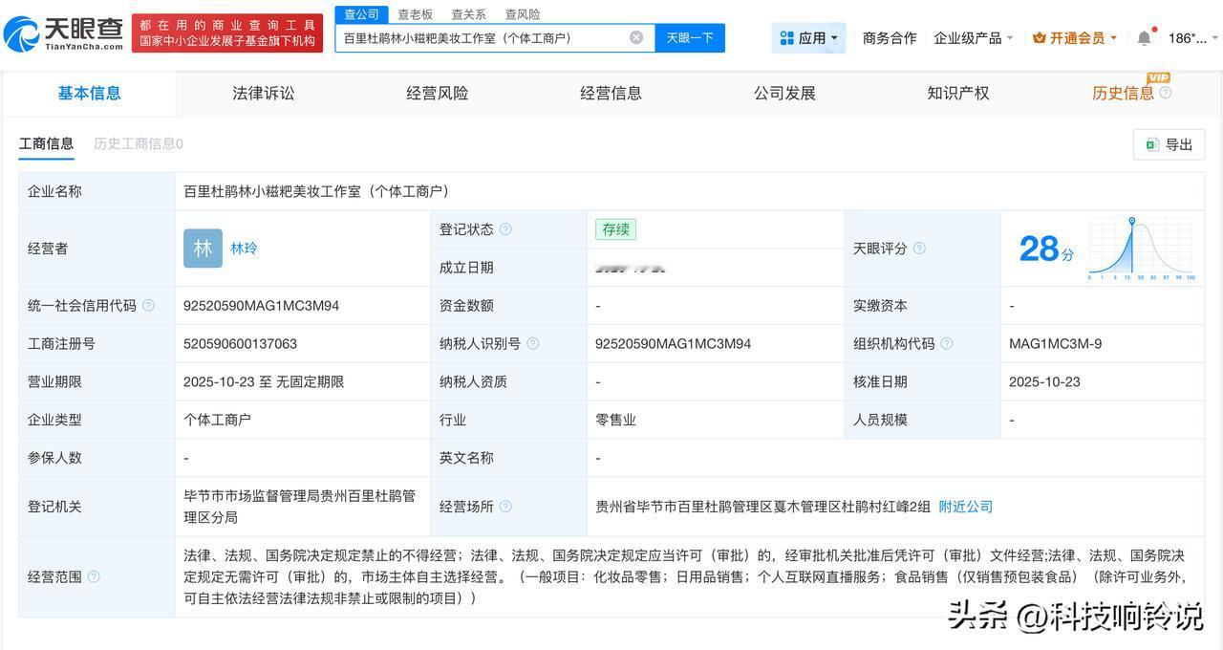Click 营业期限 value 2025-10-23 至 无固定期限

pyautogui.click(x=264, y=382)
